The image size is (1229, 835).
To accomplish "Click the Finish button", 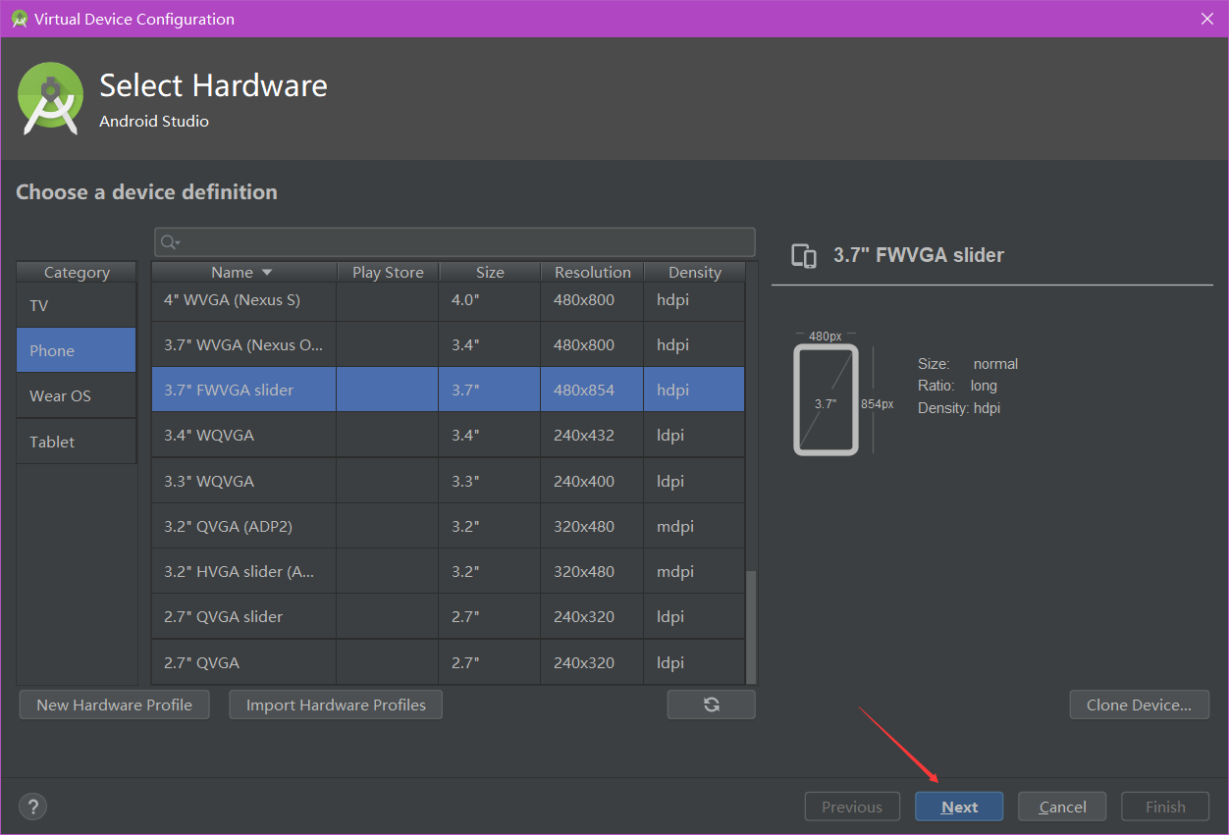I will (x=1165, y=807).
